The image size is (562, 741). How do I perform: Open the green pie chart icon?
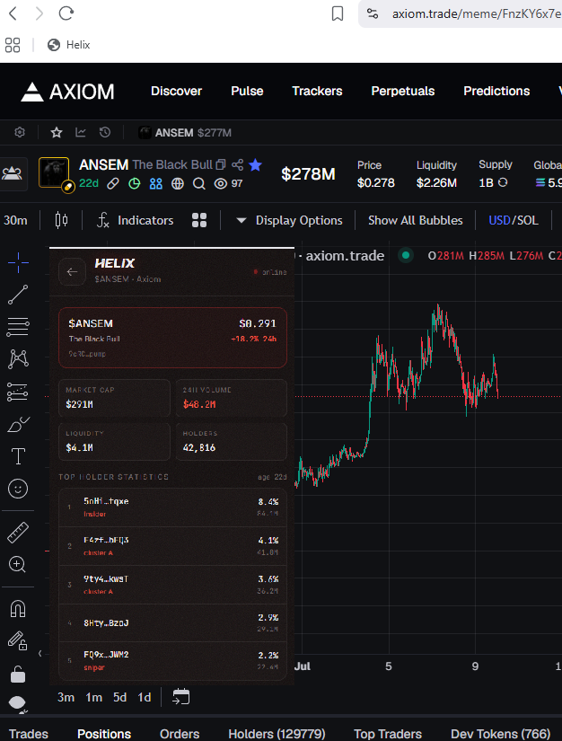pyautogui.click(x=135, y=183)
